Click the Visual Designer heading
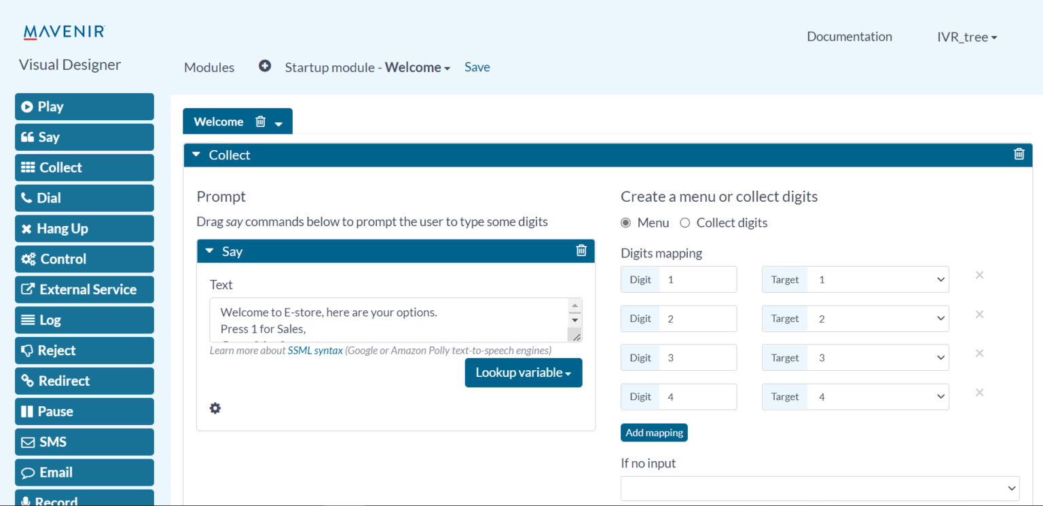Screen dimensions: 1043x506 point(70,65)
